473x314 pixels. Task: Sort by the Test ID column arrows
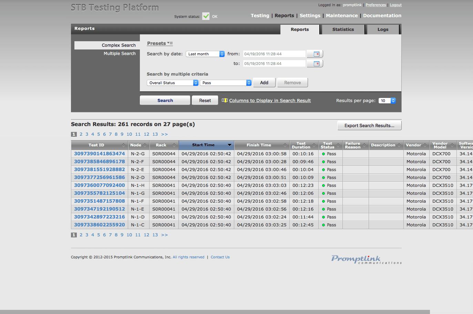[x=124, y=145]
